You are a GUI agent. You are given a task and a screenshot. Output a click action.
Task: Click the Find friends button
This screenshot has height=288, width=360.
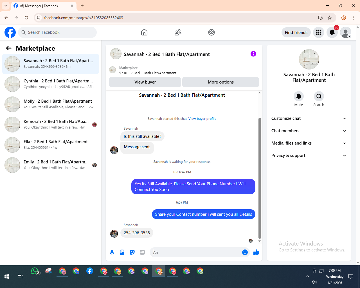point(296,32)
